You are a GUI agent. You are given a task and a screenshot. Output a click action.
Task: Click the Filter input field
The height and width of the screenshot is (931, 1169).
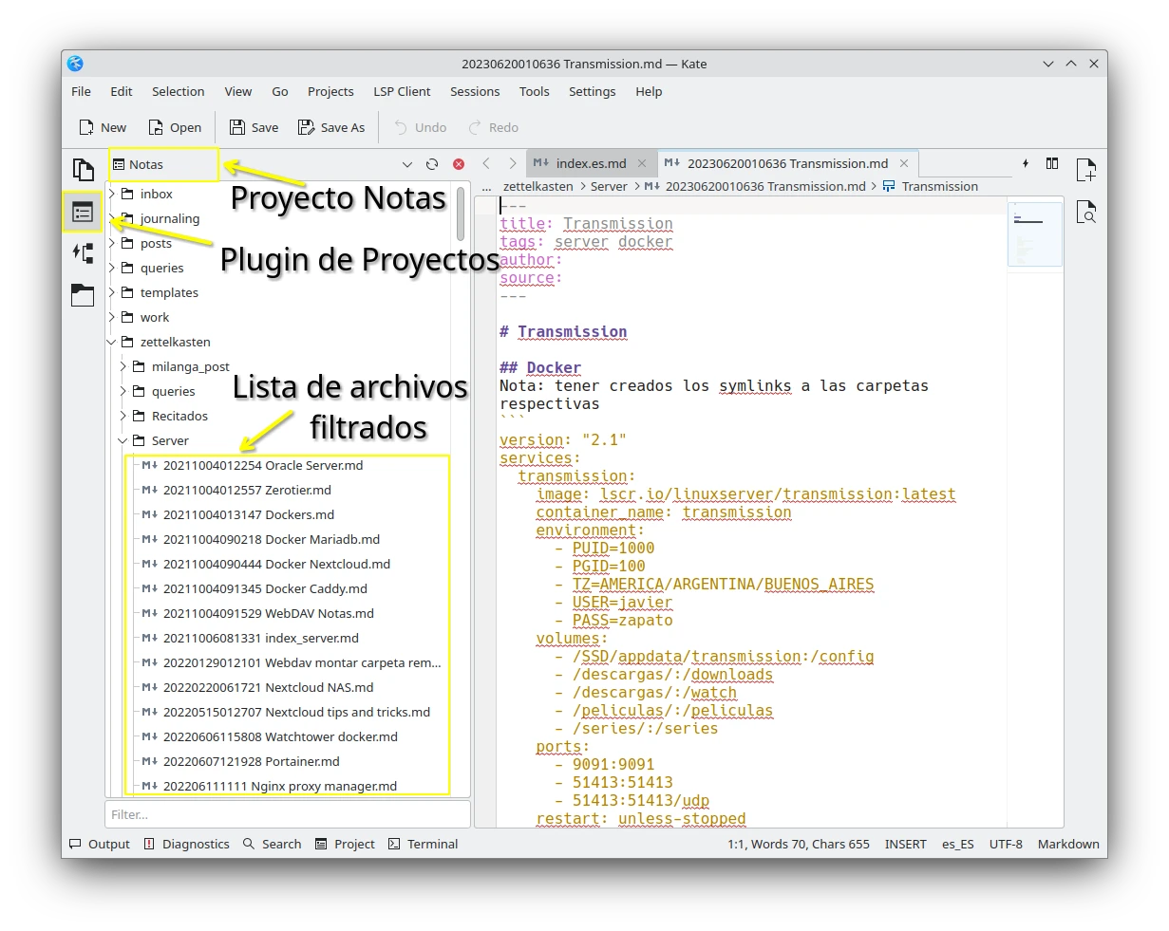pos(287,814)
